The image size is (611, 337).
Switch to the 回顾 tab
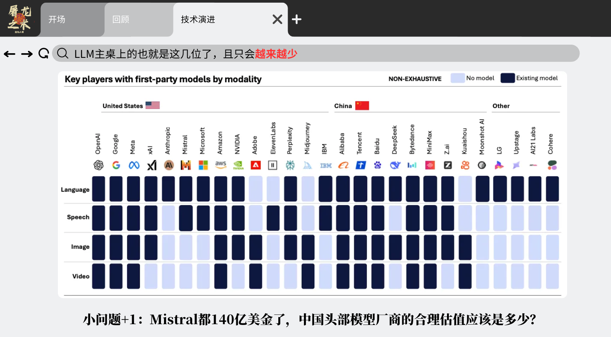(x=121, y=19)
